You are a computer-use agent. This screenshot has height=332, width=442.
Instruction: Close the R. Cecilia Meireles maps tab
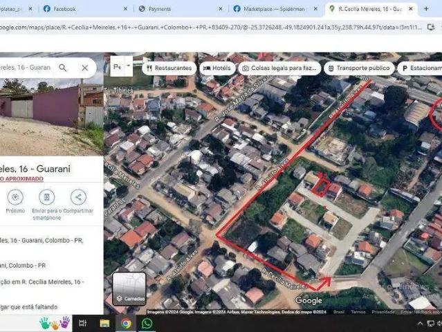coord(411,9)
